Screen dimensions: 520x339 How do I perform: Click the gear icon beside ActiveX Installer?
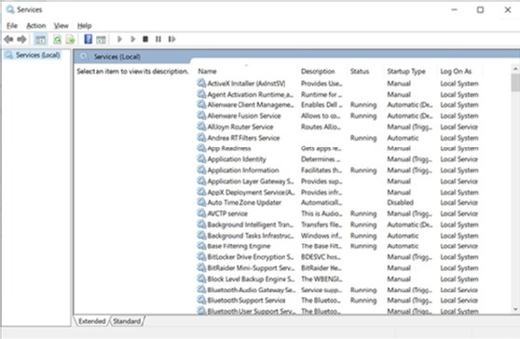coord(201,83)
